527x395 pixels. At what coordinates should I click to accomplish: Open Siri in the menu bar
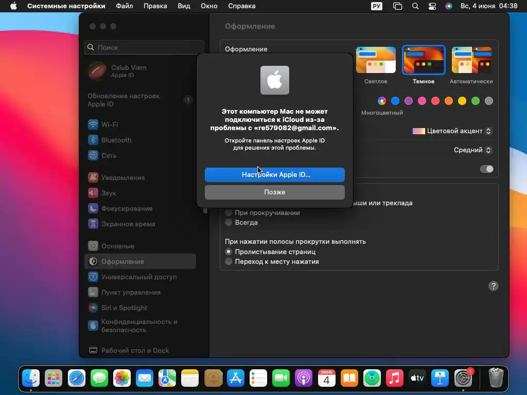point(449,6)
